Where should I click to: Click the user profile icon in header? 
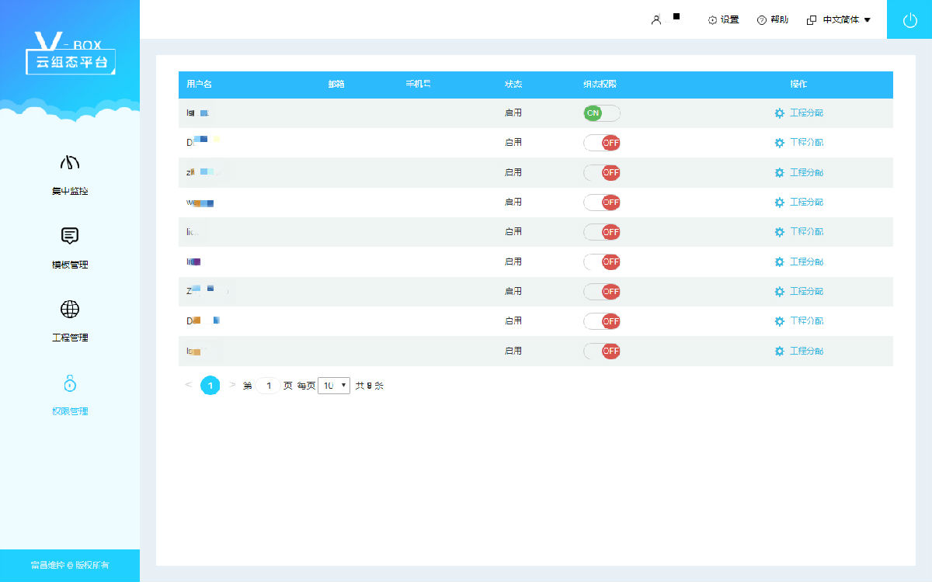(x=656, y=20)
